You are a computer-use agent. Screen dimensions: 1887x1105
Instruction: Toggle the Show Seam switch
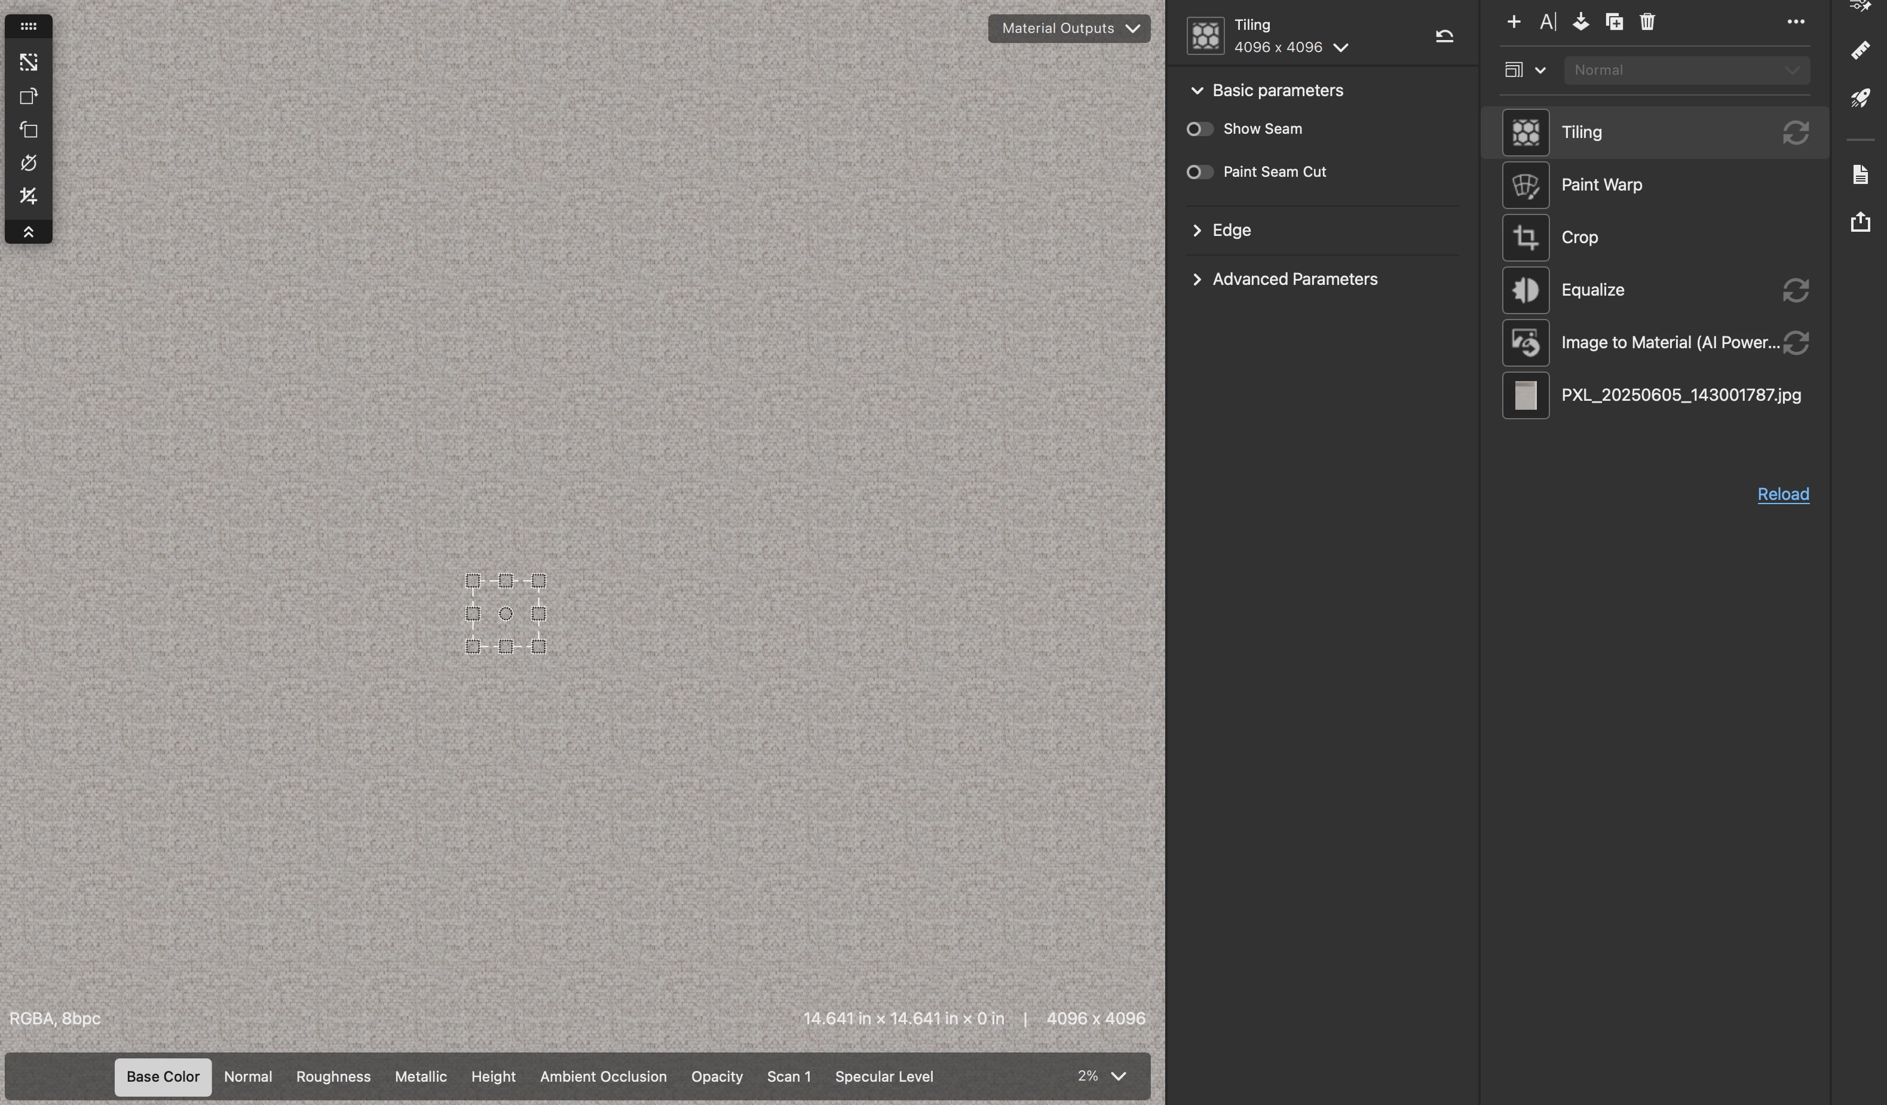[x=1200, y=130]
